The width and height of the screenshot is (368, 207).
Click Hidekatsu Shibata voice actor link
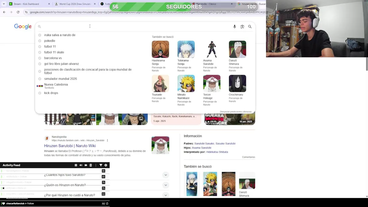point(217,152)
